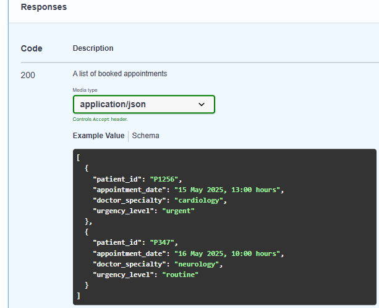Open the application/json media type dropdown
The height and width of the screenshot is (308, 379).
[x=144, y=104]
